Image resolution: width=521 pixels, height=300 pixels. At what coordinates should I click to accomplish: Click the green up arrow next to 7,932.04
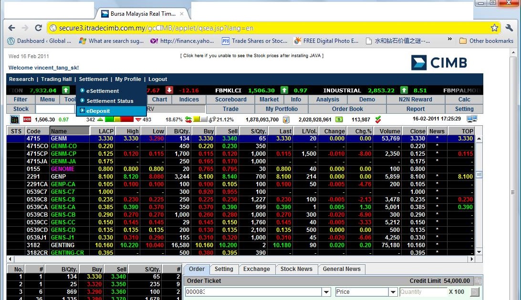[66, 90]
